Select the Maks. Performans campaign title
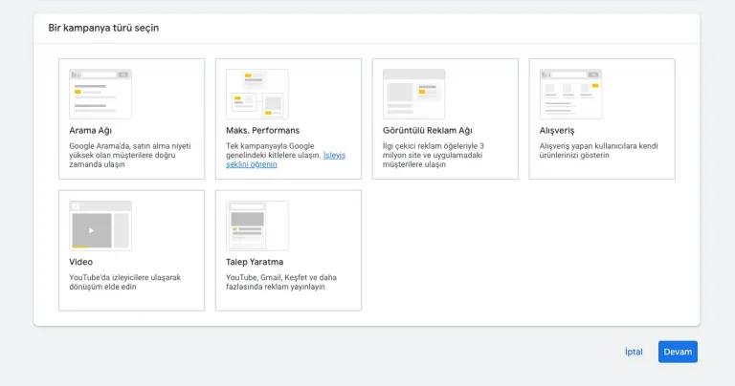Image resolution: width=735 pixels, height=386 pixels. pyautogui.click(x=262, y=130)
